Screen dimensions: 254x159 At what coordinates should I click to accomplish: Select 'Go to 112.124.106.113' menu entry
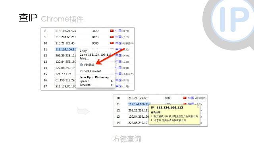point(95,54)
